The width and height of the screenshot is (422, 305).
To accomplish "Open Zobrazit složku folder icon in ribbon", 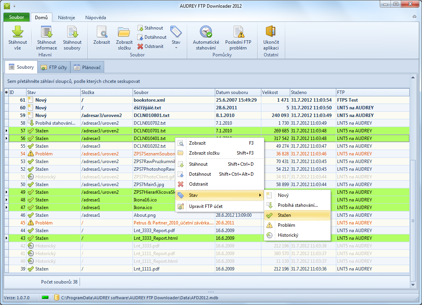I will (124, 32).
